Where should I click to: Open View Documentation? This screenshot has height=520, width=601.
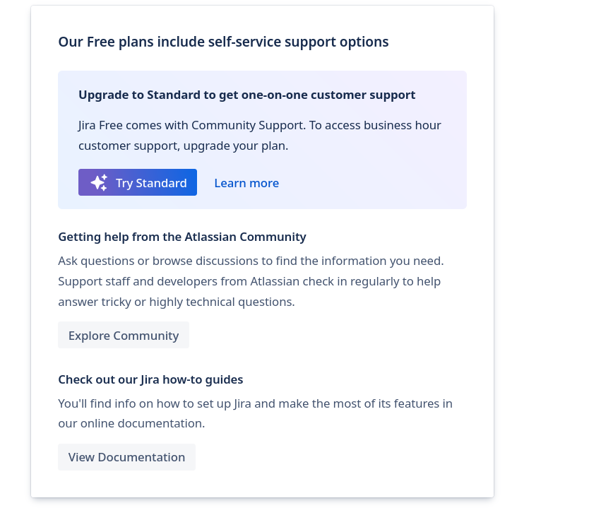pyautogui.click(x=126, y=457)
